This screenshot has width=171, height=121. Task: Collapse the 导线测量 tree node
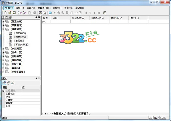point(3,29)
